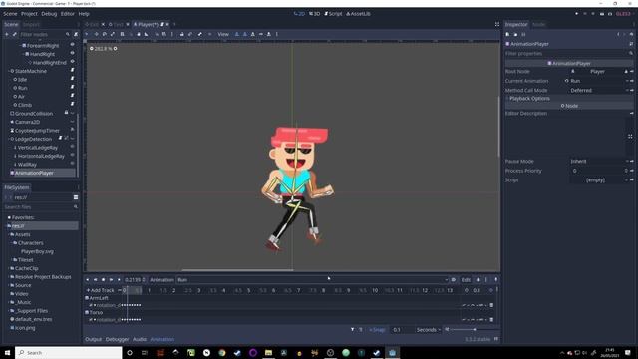Click the viewport horizontal scrollbar
Viewport: 638px width, 359px height.
pyautogui.click(x=237, y=270)
